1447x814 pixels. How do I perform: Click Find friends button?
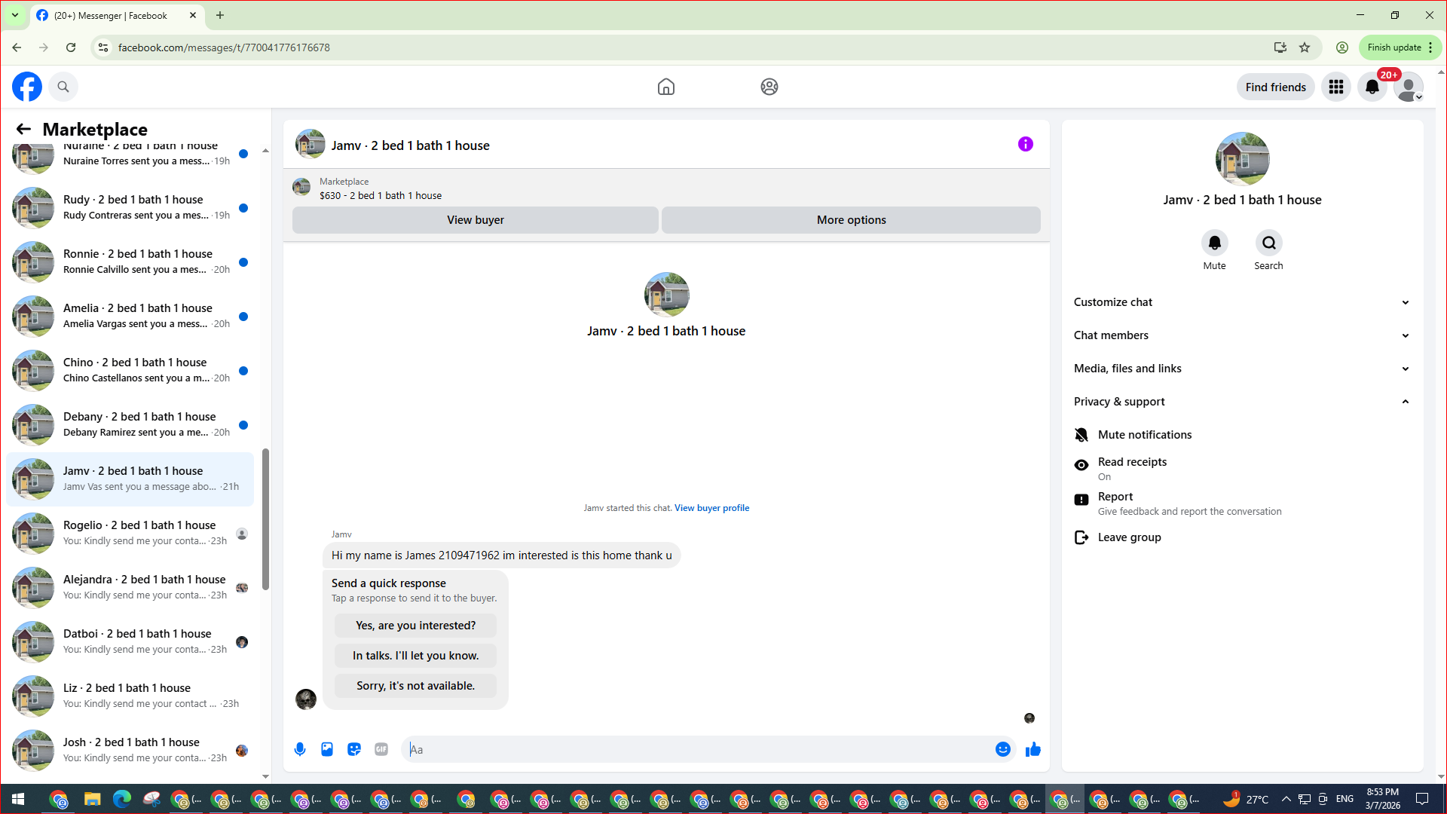point(1276,87)
